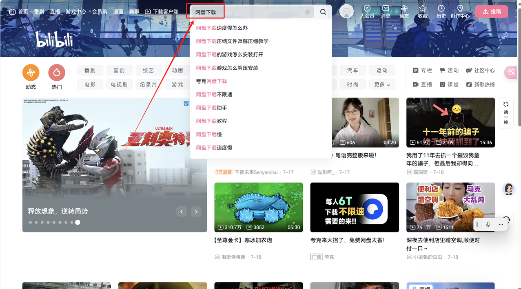Select suggestion 网盘下载不限速
The image size is (521, 289).
pos(214,95)
